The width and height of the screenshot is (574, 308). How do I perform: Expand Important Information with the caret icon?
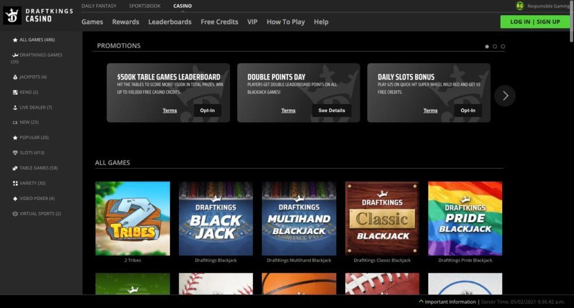point(421,302)
